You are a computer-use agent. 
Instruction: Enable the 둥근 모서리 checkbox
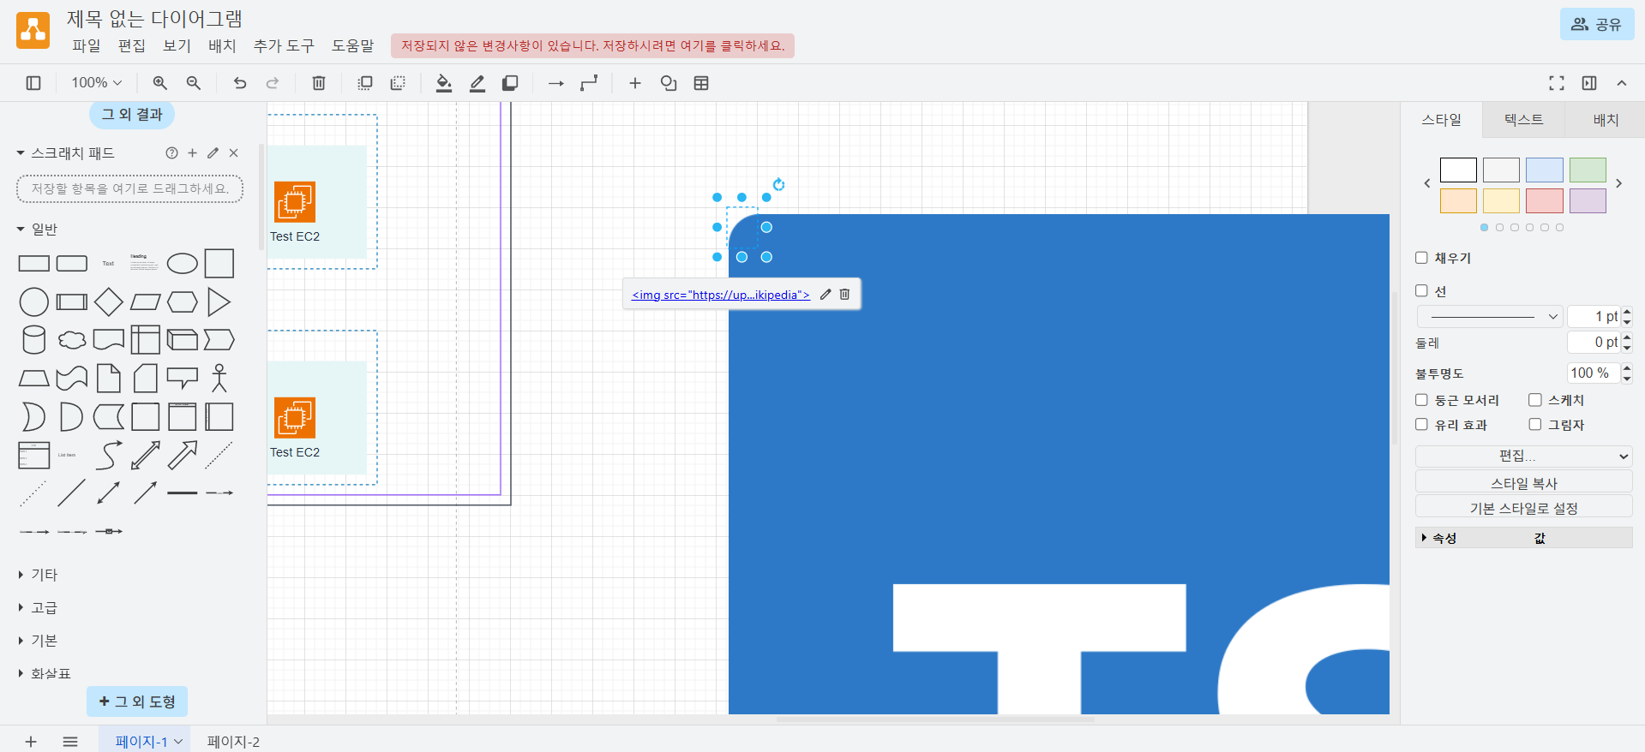(x=1421, y=400)
